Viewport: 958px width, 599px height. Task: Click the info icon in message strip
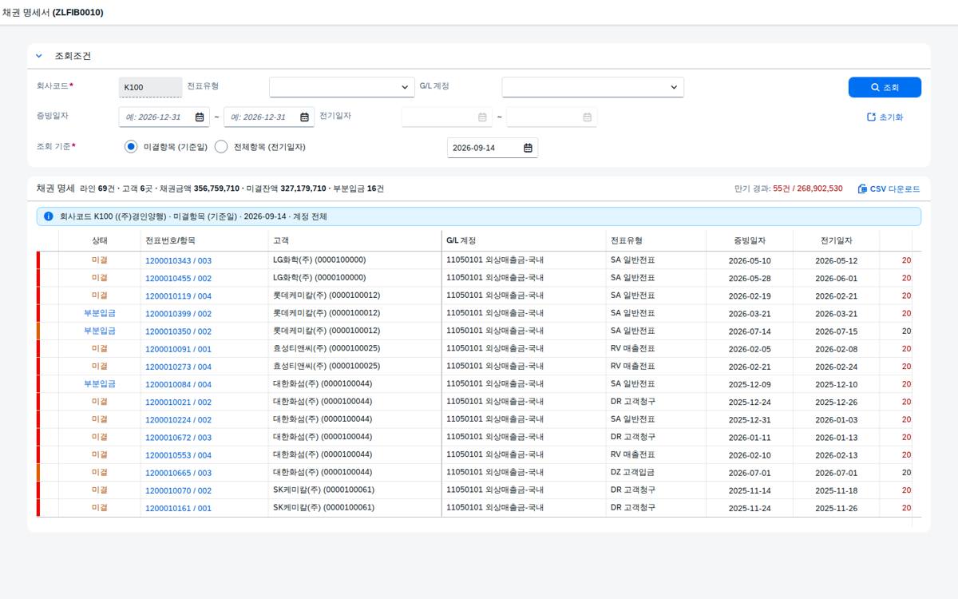pyautogui.click(x=48, y=216)
